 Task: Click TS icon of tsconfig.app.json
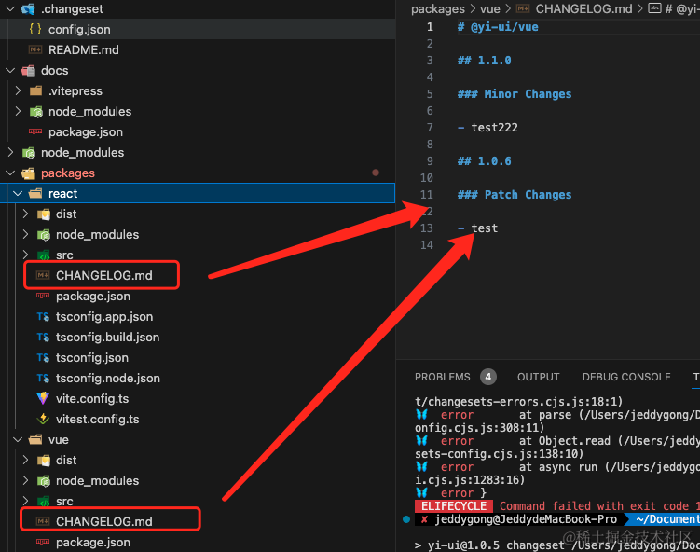(x=43, y=317)
